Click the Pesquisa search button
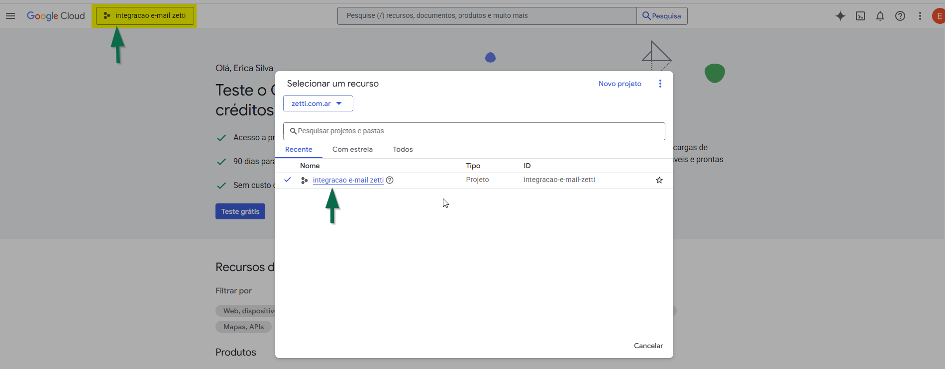This screenshot has width=945, height=369. click(662, 16)
